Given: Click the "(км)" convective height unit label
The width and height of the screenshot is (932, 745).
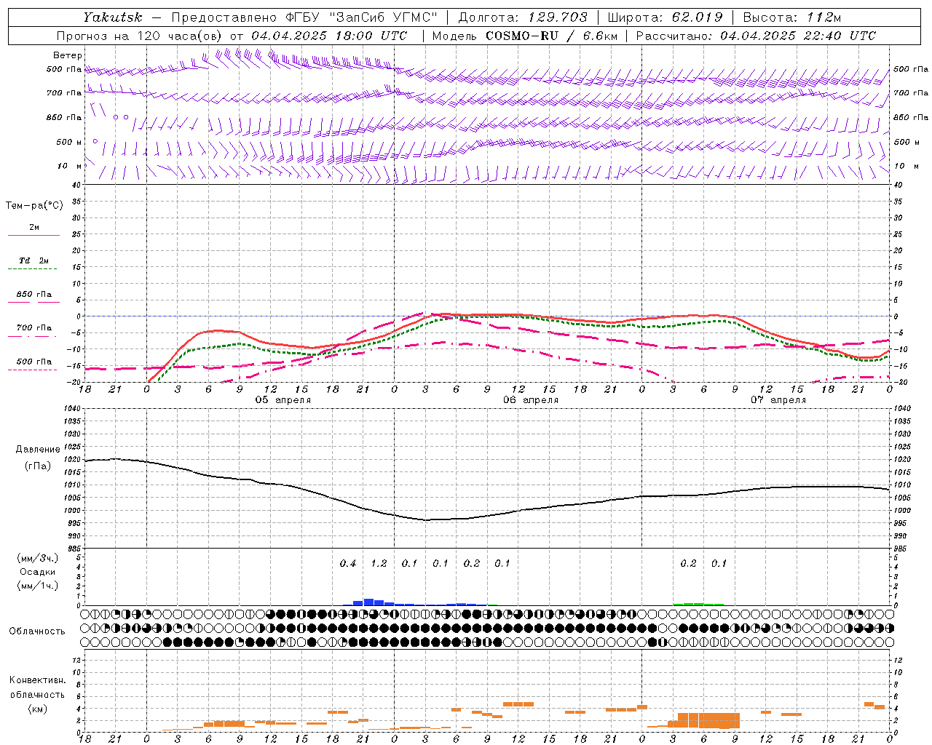Looking at the screenshot, I should tap(37, 709).
